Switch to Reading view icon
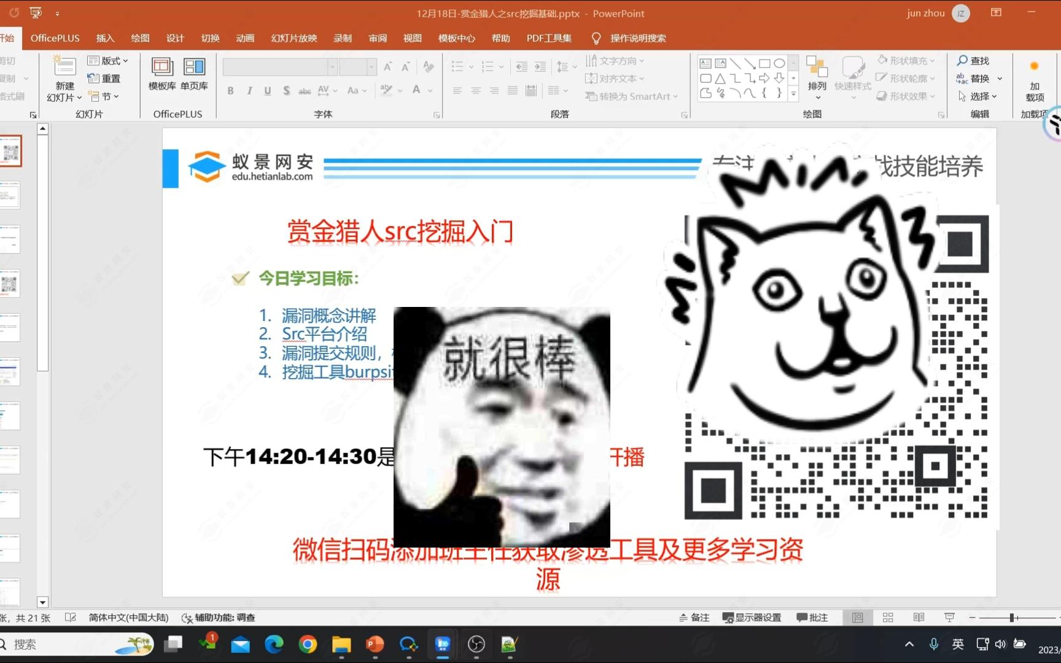Screen dimensions: 1061x663 click(919, 618)
